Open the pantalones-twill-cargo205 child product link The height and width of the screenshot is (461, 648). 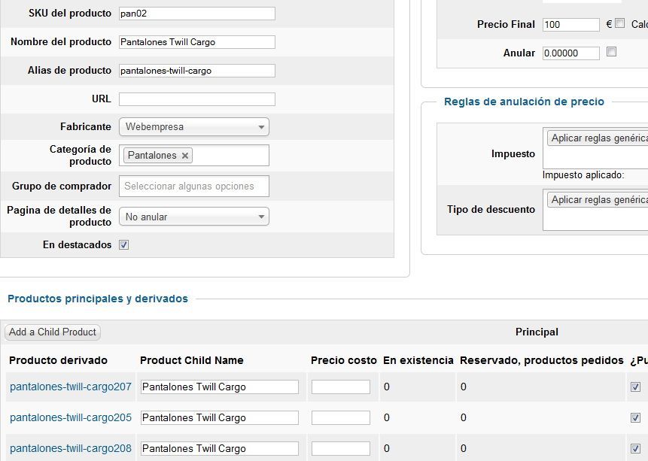click(70, 417)
